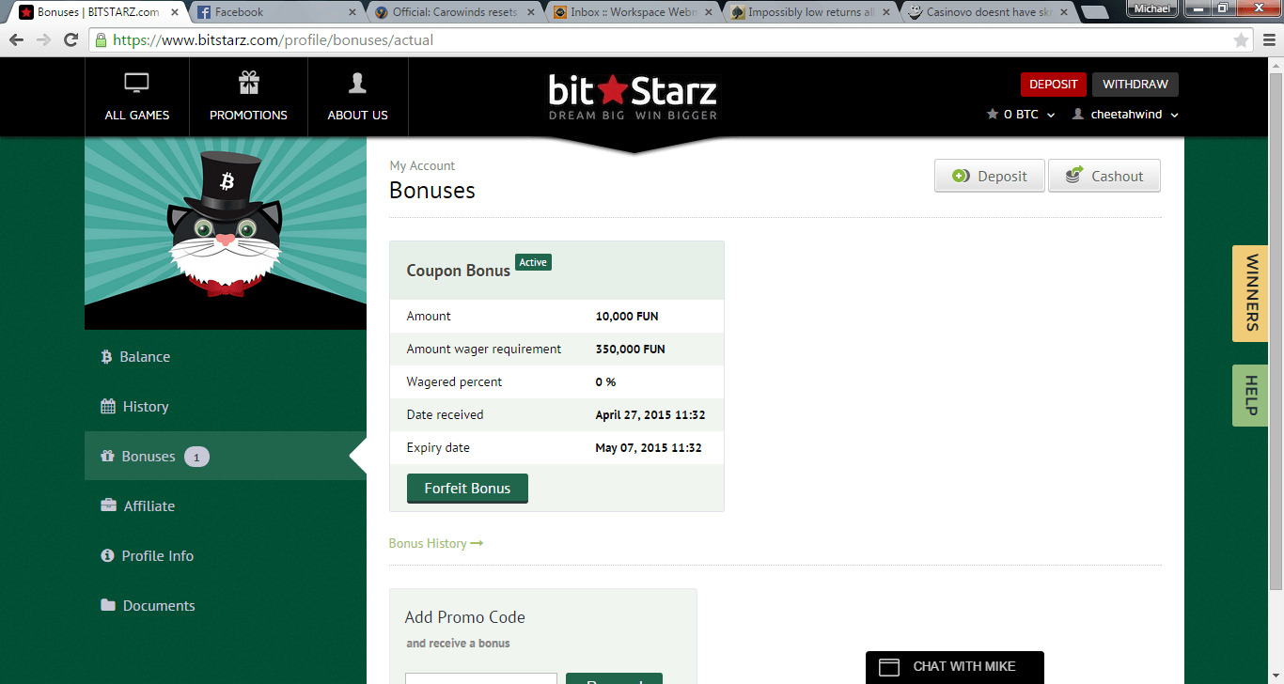
Task: Click the Affiliate briefcase icon
Action: pos(109,505)
